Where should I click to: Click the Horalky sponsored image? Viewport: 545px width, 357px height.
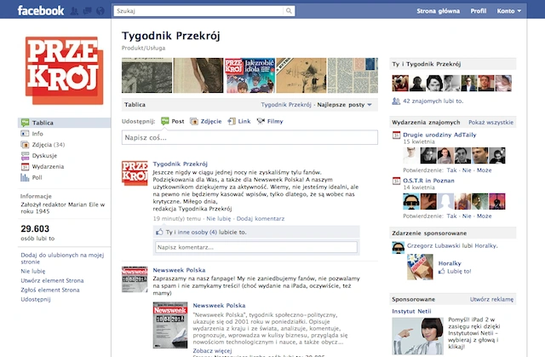(x=420, y=267)
